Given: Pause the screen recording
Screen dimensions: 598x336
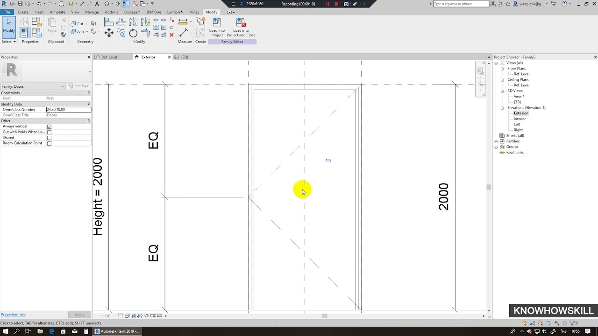Looking at the screenshot, I should (327, 4).
